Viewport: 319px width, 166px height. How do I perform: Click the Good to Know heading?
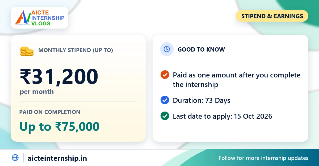[x=201, y=49]
